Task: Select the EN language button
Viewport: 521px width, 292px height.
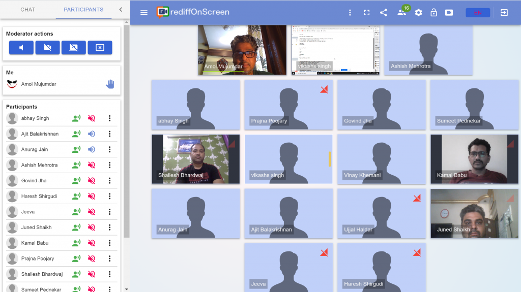Action: (478, 13)
